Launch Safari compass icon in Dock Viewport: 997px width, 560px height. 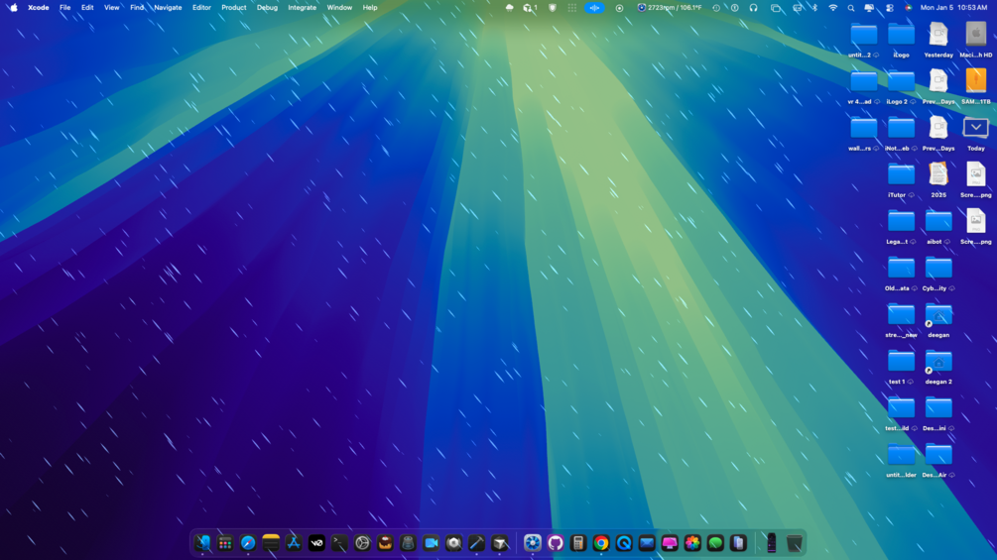point(248,543)
